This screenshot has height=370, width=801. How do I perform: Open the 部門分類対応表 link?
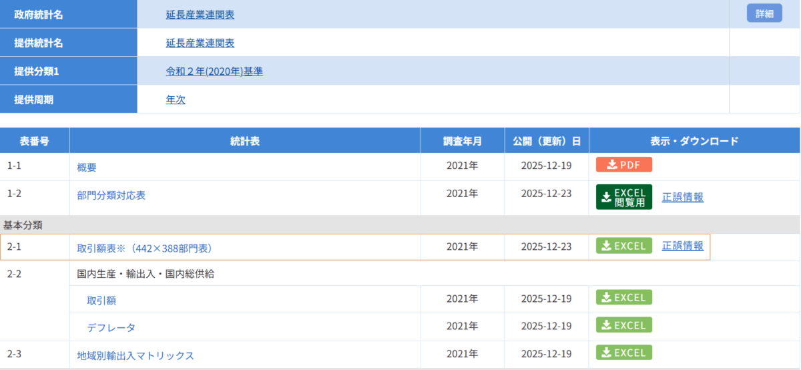111,196
